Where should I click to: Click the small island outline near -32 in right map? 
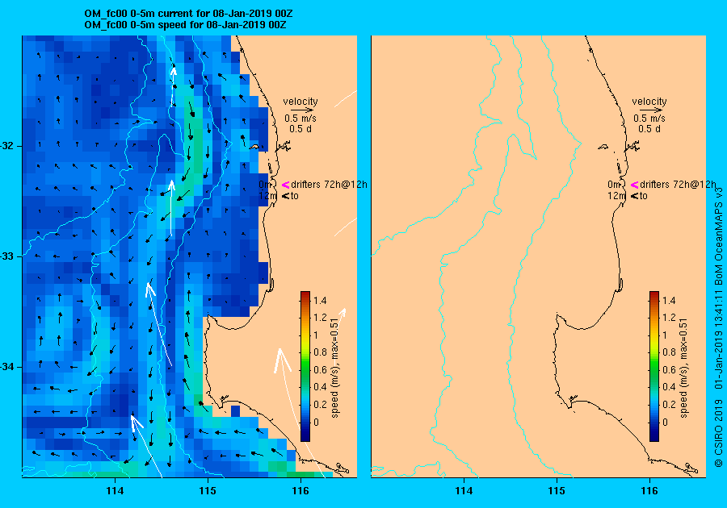pyautogui.click(x=603, y=147)
